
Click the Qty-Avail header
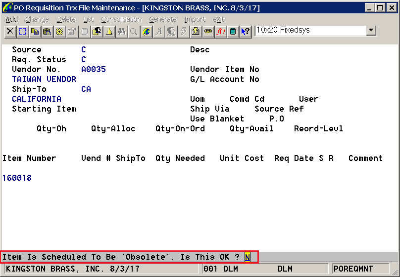pos(252,129)
